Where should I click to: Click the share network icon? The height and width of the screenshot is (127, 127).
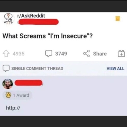point(86,53)
